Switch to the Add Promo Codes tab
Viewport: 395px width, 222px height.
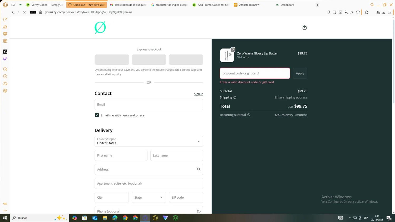pyautogui.click(x=211, y=5)
